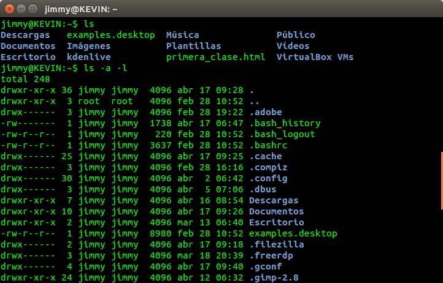Click primera_clase.html in the ls output

tap(215, 57)
